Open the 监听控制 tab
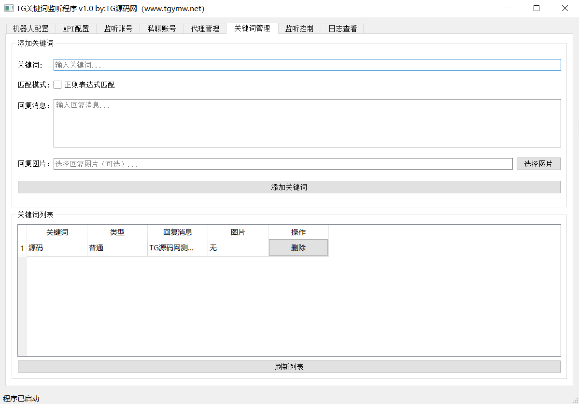Viewport: 579px width, 404px height. pos(299,29)
